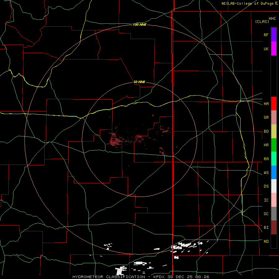Click the HR legend label
Image resolution: width=279 pixels, height=279 pixels.
click(266, 145)
